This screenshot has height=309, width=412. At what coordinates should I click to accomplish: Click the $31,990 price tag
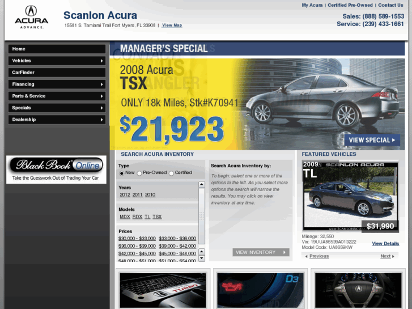click(380, 226)
